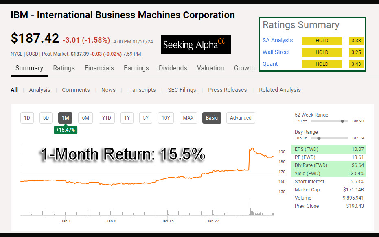The height and width of the screenshot is (237, 379).
Task: Open the Financials tab
Action: (x=99, y=68)
